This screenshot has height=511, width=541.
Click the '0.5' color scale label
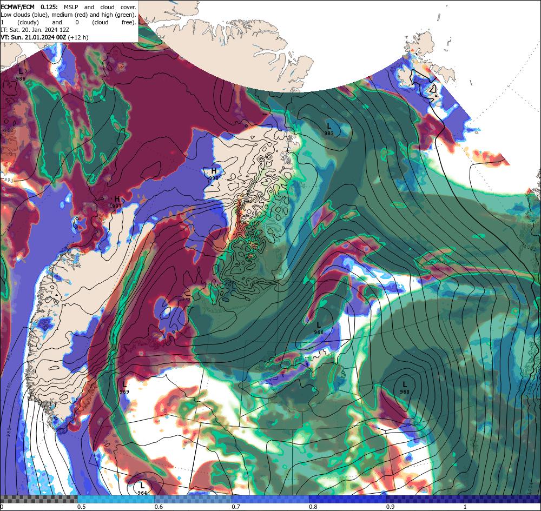82,507
